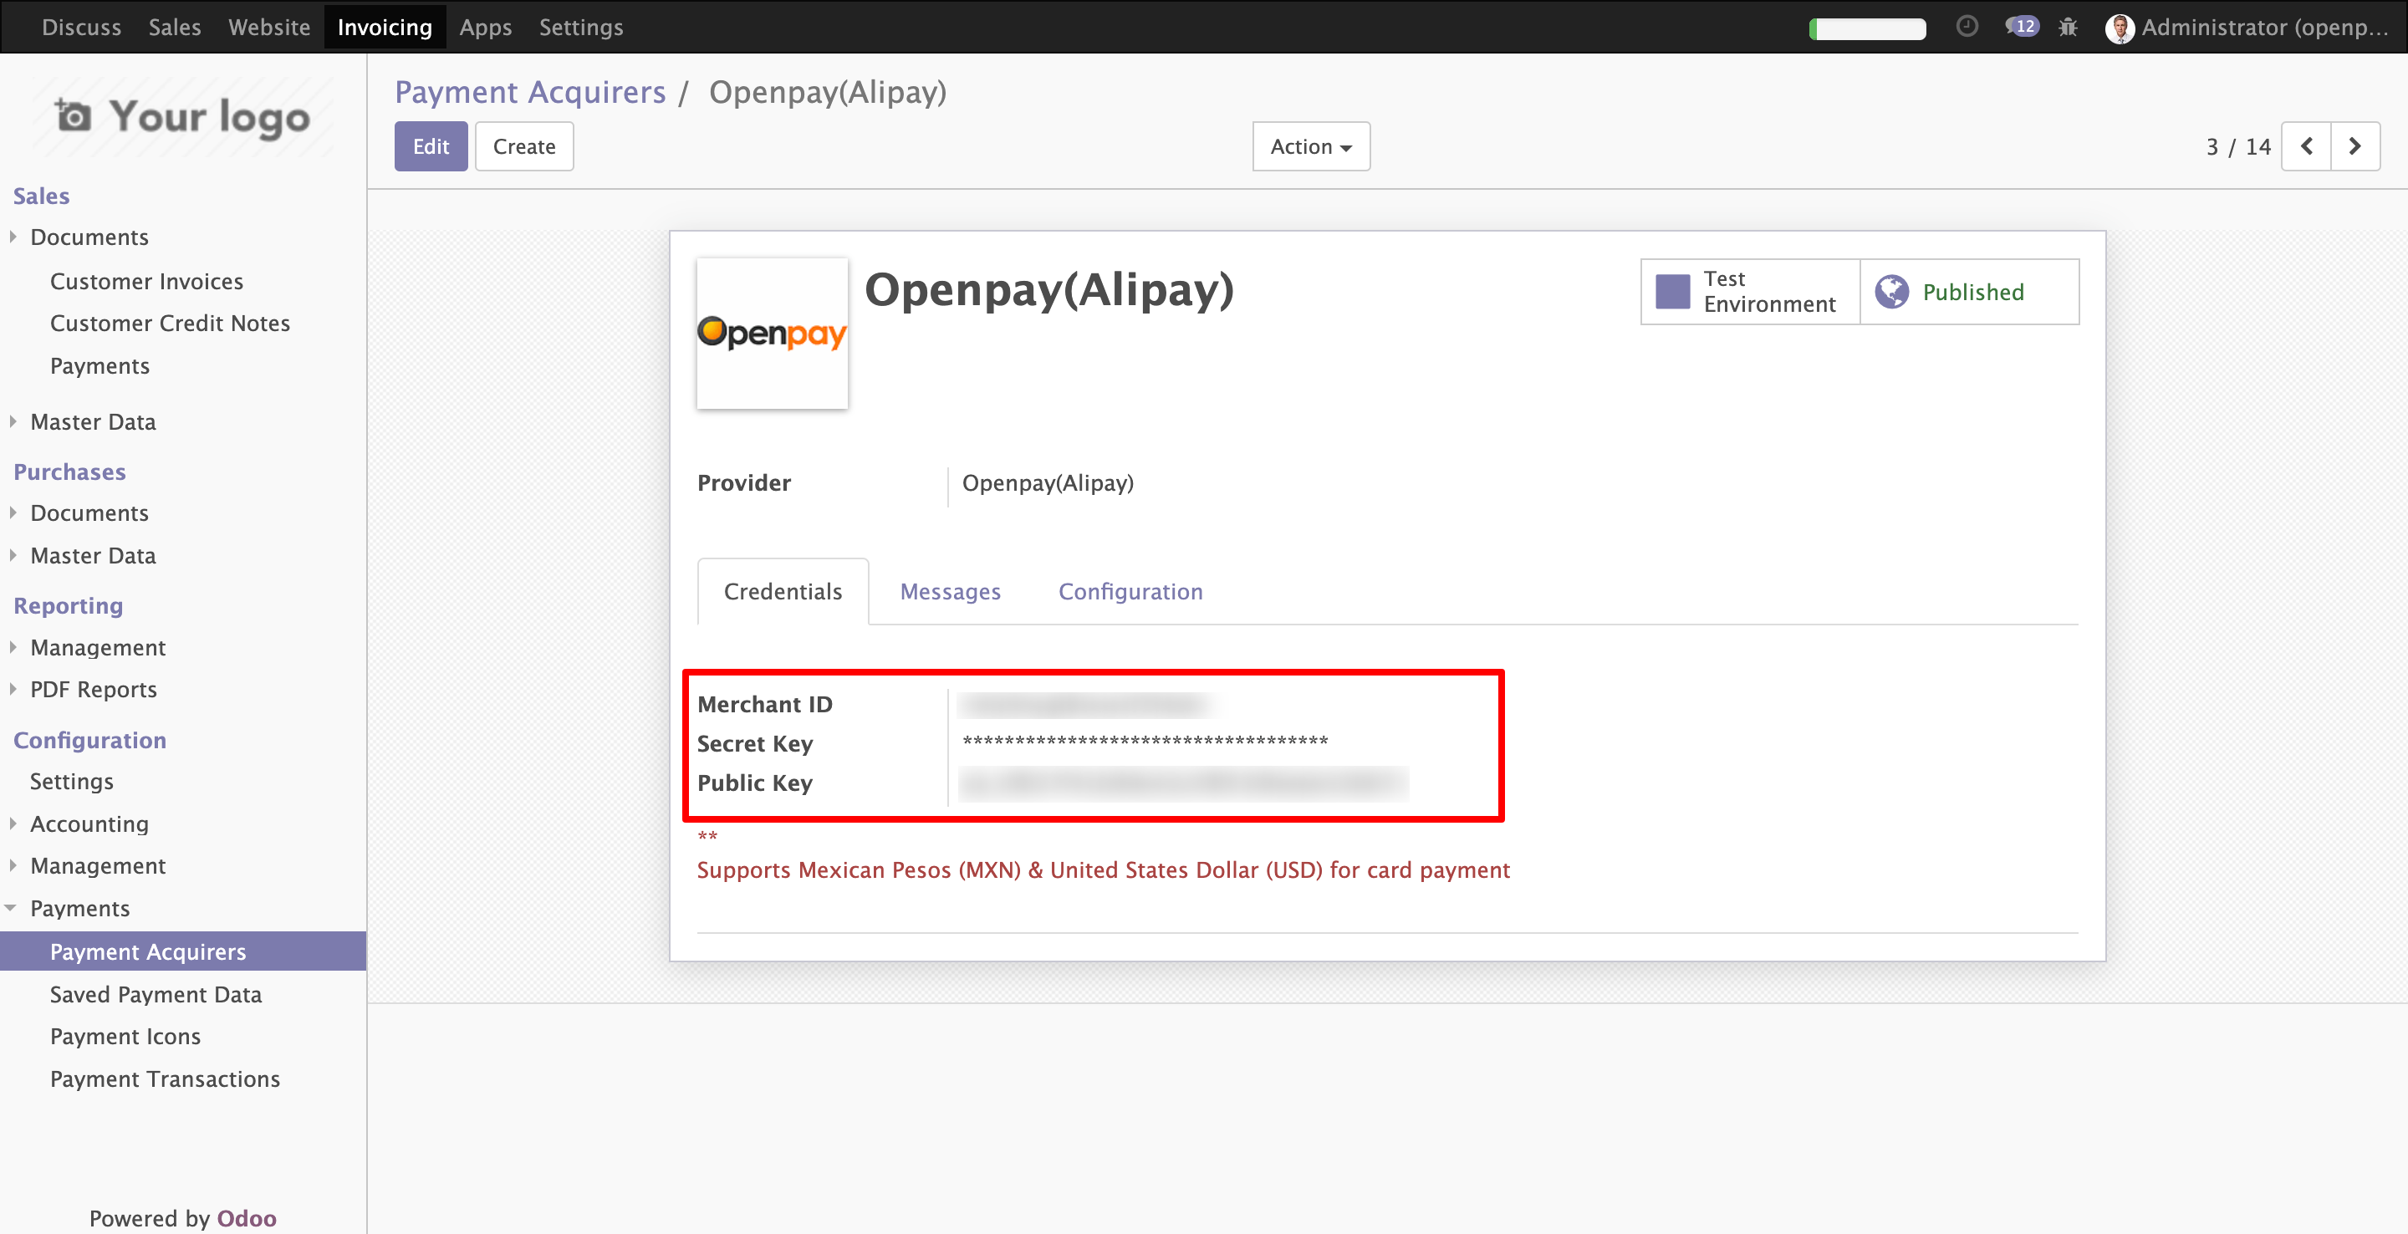Select Payment Acquirers sidebar item
Viewport: 2408px width, 1234px height.
click(x=183, y=951)
